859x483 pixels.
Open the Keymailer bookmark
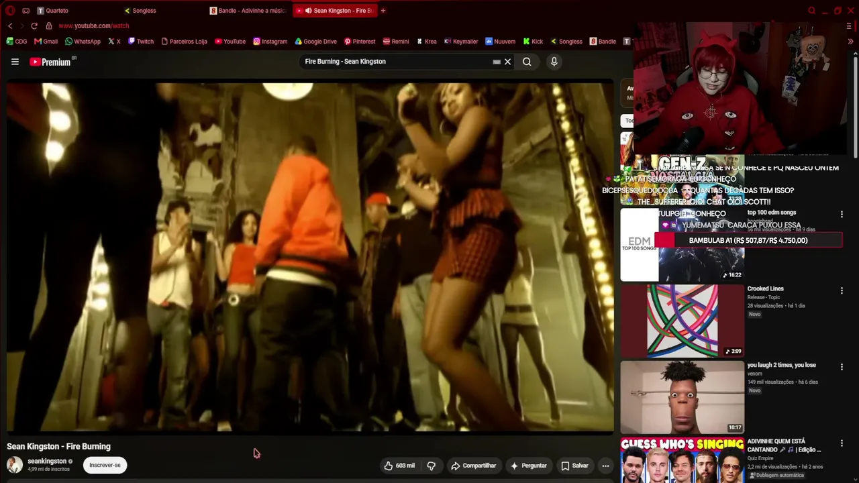click(461, 42)
